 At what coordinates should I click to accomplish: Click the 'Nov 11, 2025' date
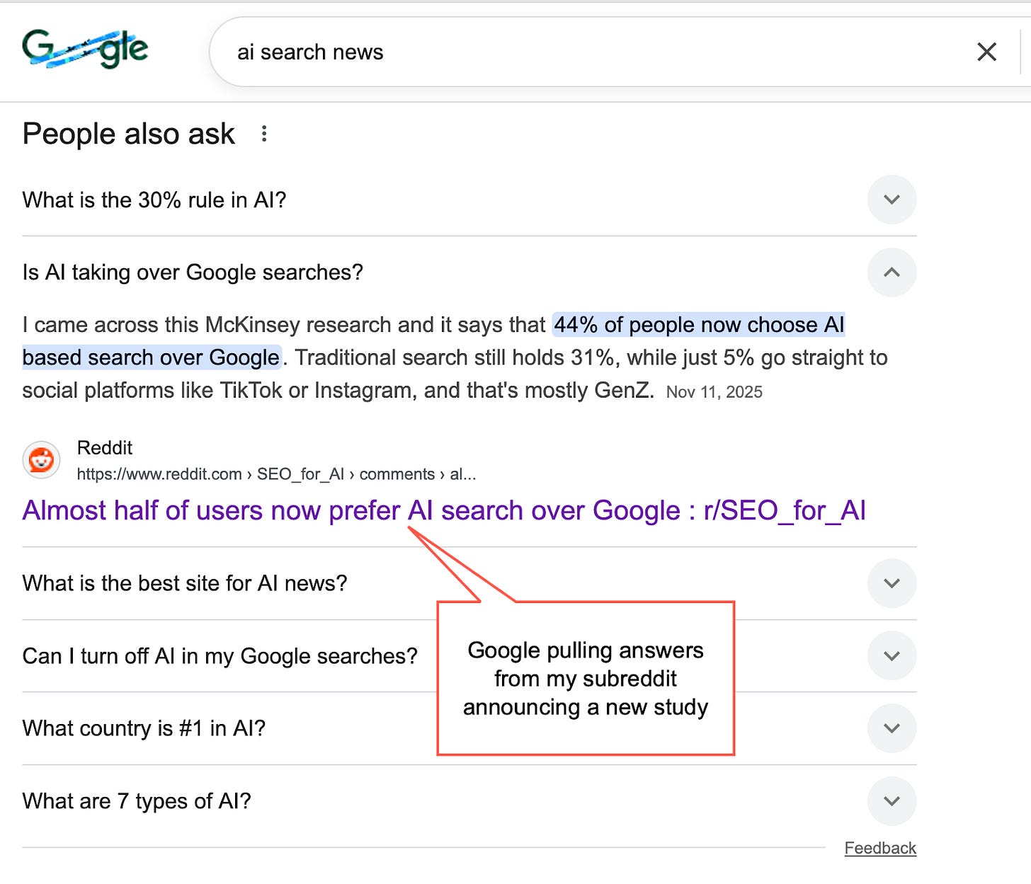714,392
